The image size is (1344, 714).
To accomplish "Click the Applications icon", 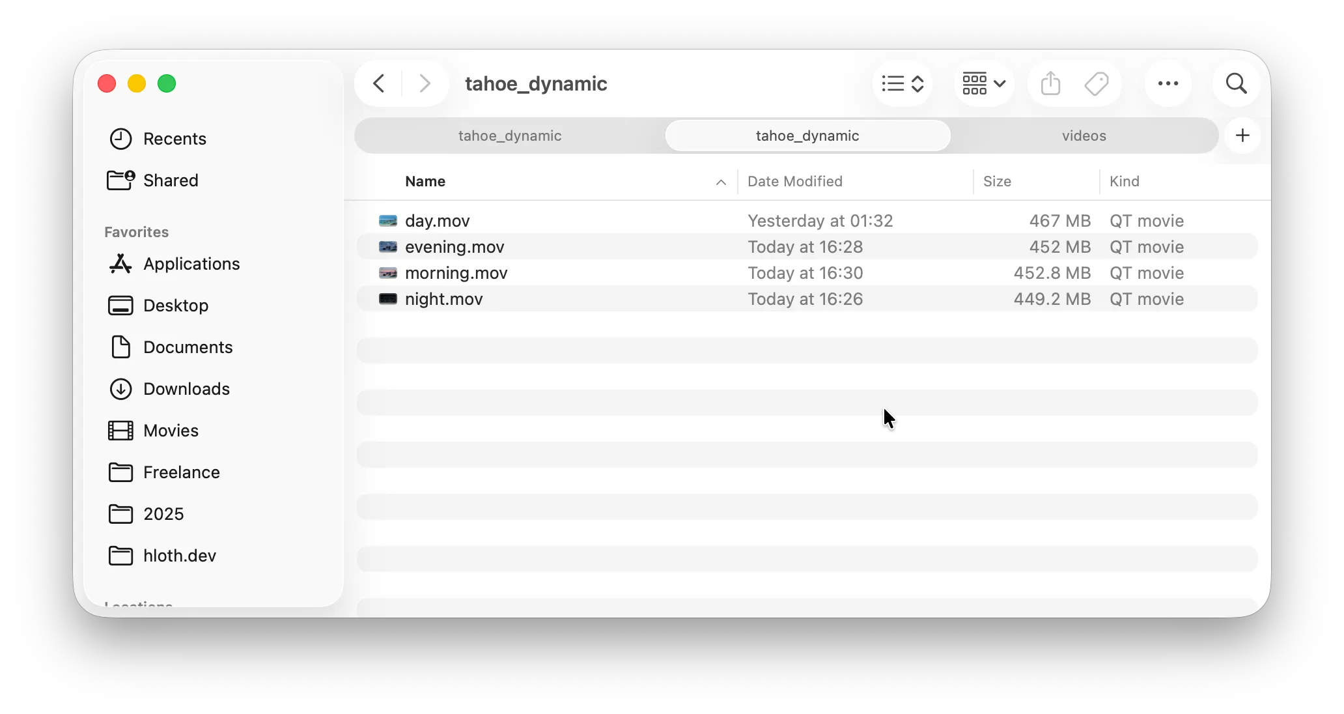I will tap(120, 264).
